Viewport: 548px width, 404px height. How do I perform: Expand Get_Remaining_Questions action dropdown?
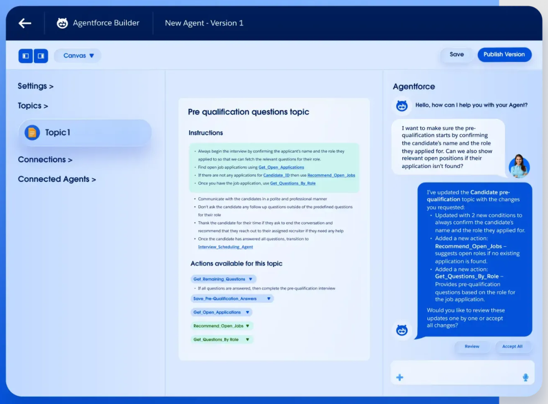(223, 279)
